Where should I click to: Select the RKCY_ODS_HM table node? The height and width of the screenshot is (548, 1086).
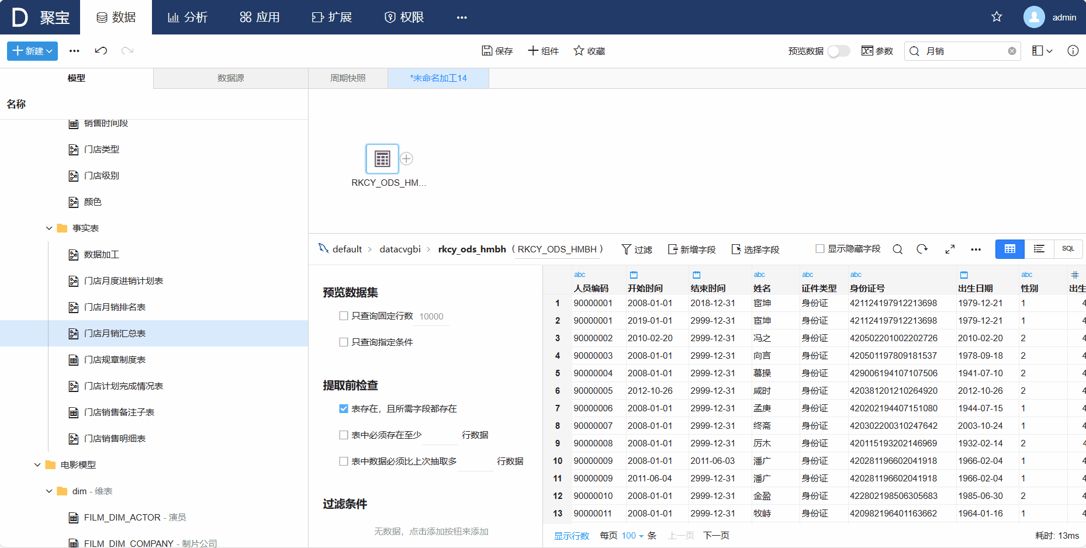click(382, 159)
